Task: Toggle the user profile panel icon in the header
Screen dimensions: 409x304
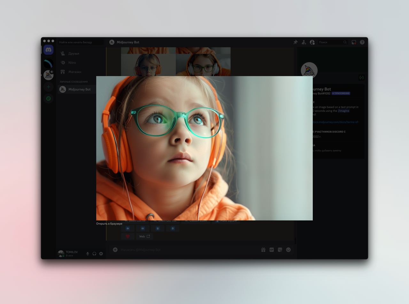Action: pos(312,42)
